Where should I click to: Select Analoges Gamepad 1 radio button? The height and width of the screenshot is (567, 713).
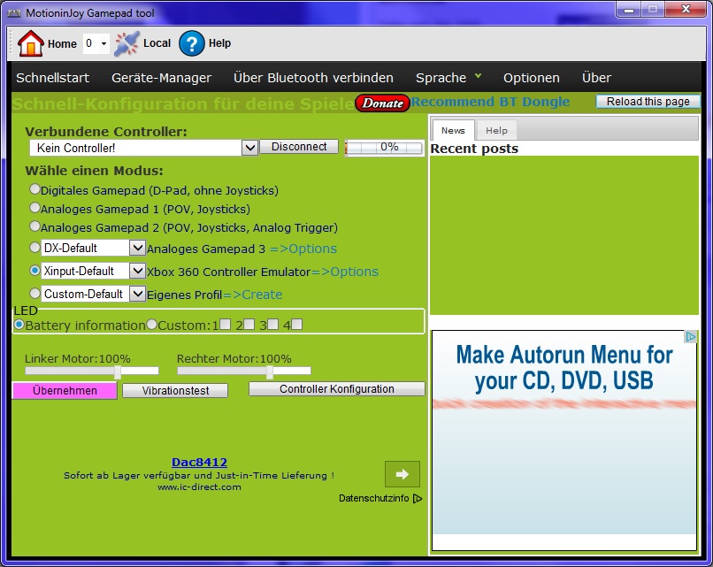pos(34,208)
